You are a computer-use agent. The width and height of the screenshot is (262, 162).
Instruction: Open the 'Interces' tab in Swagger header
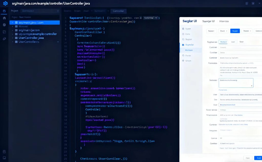pos(224,21)
